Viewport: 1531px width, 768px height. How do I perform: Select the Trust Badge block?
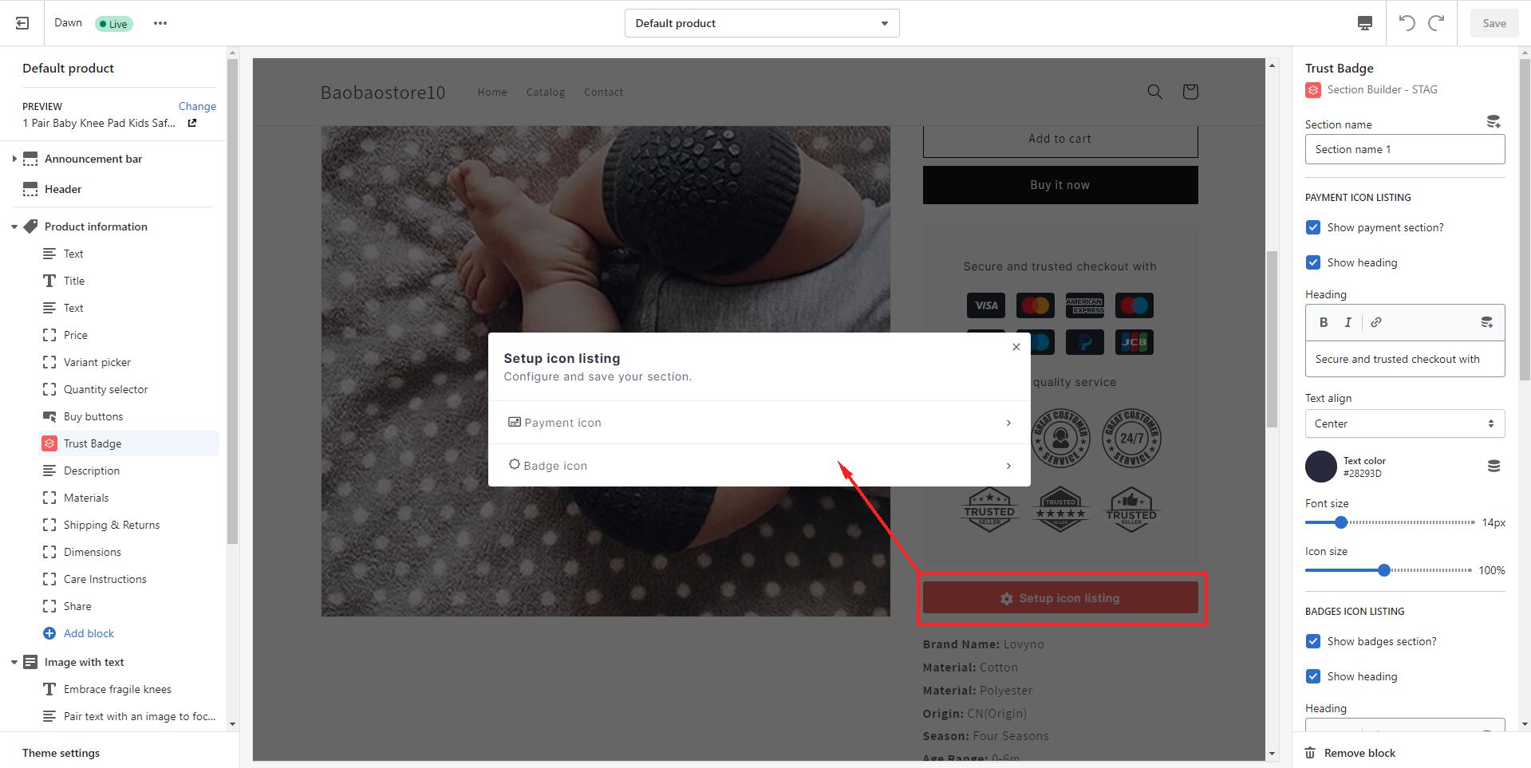click(x=129, y=443)
